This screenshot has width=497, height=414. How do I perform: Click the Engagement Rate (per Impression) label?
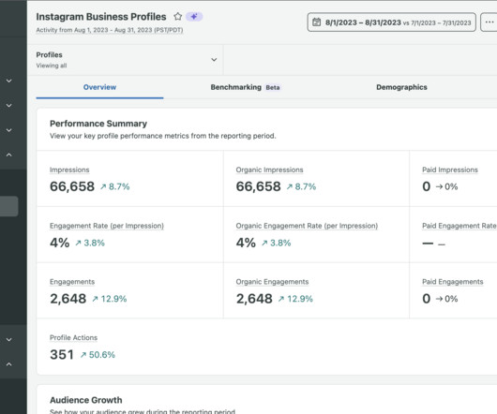click(x=107, y=226)
